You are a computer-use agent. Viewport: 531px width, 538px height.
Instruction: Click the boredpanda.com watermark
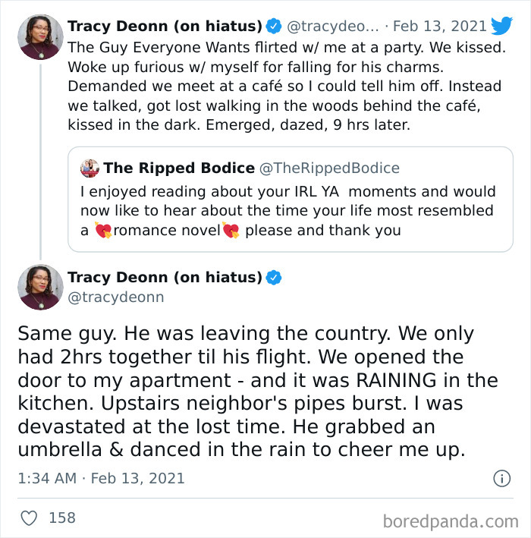[451, 521]
